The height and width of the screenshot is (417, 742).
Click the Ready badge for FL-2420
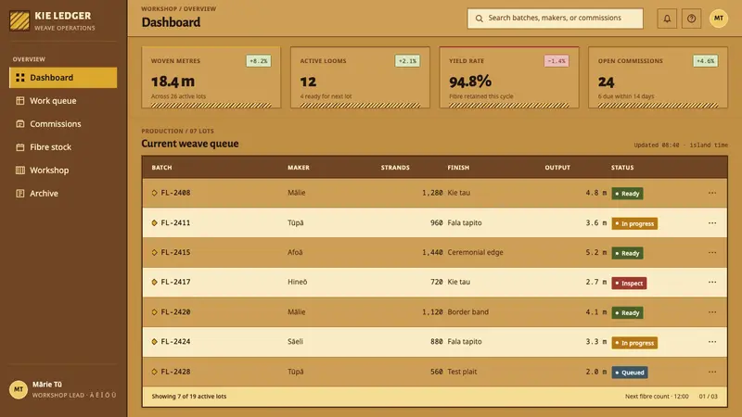(x=627, y=313)
